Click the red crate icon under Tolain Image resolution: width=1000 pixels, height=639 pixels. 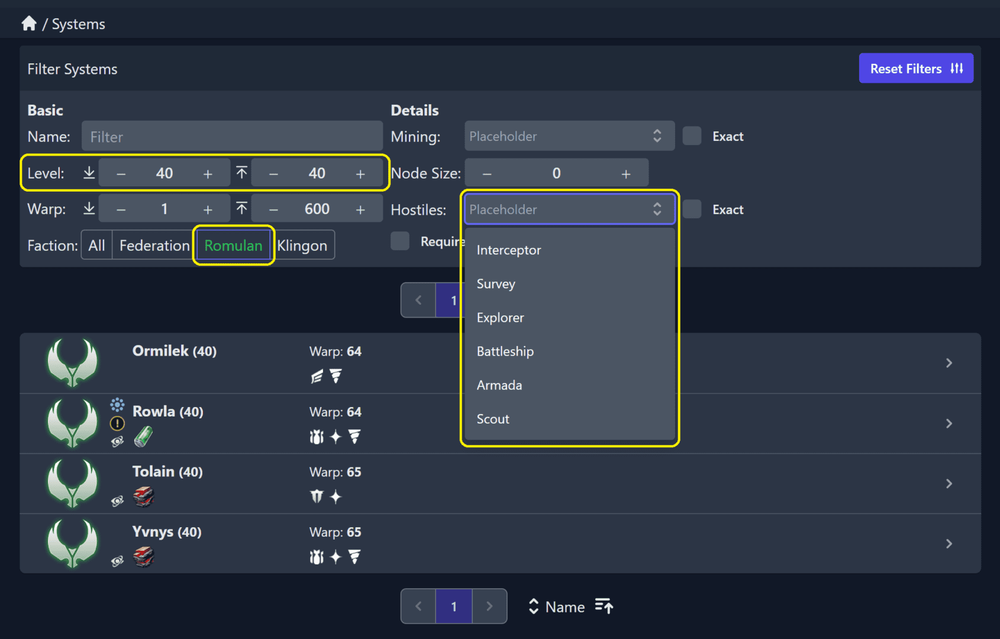pos(143,497)
